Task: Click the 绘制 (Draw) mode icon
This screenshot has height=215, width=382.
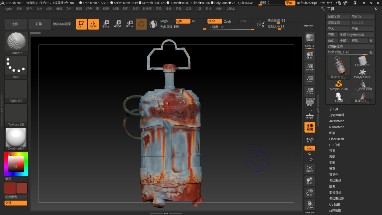Action: 93,24
